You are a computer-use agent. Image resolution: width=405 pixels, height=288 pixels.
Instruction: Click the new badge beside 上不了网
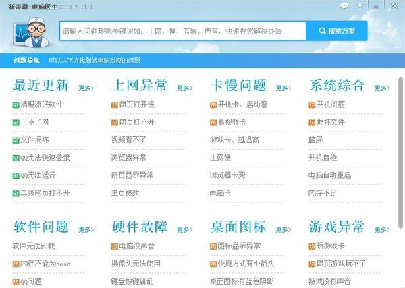(16, 123)
